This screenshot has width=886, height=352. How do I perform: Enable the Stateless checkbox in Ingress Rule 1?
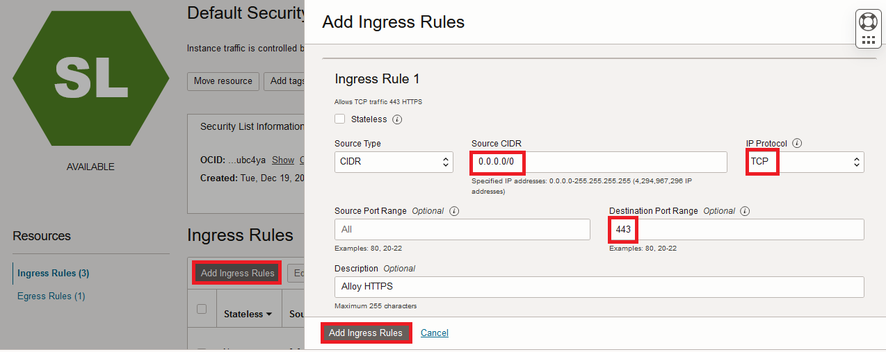tap(340, 119)
